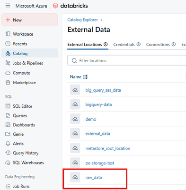Click the Alerts bell icon
Image resolution: width=186 pixels, height=190 pixels.
(8, 143)
